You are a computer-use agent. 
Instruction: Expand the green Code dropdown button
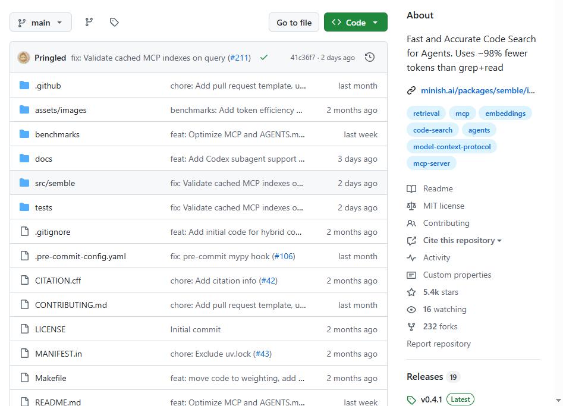(356, 22)
